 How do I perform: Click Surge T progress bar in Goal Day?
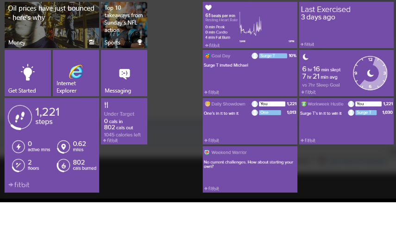[x=273, y=56]
